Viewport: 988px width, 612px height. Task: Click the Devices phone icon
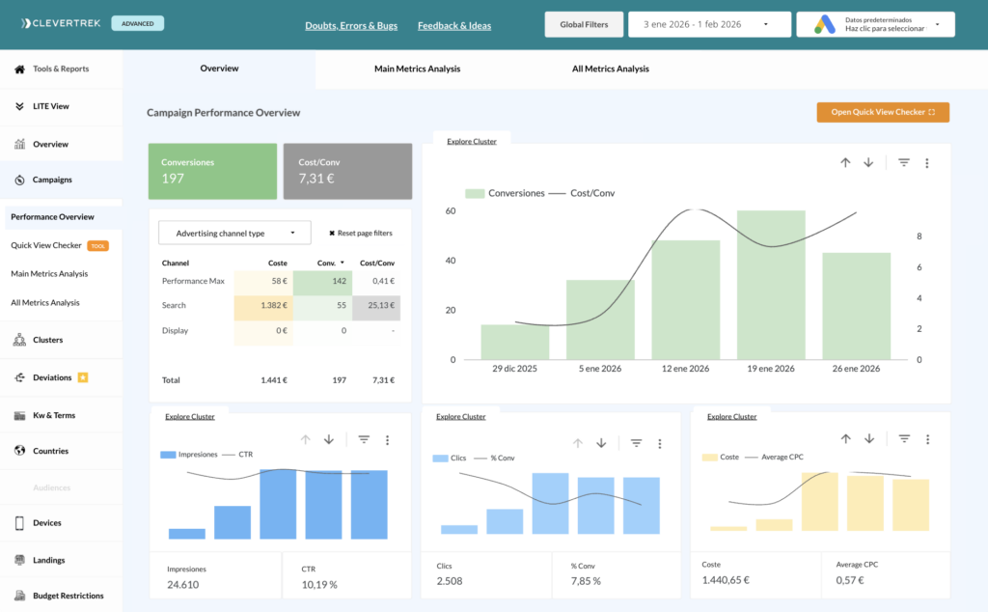[x=19, y=523]
